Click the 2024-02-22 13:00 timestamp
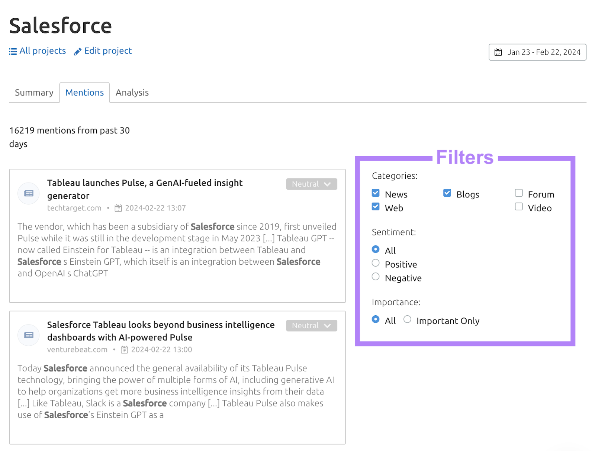 tap(162, 350)
